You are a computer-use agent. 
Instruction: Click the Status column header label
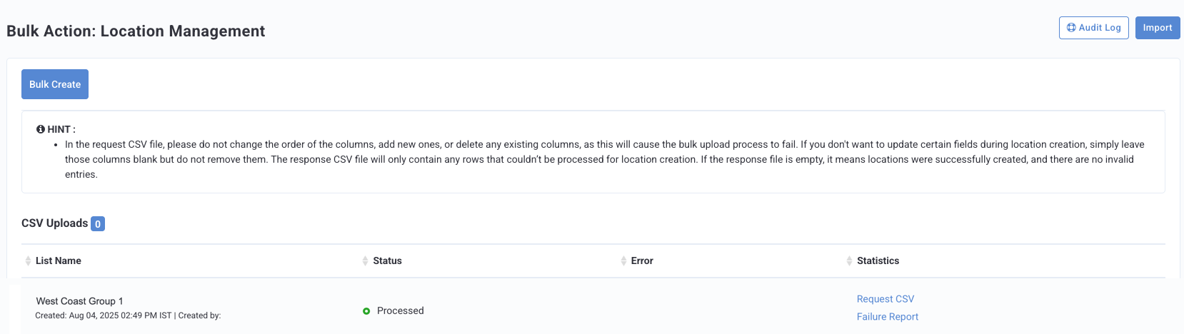click(x=387, y=261)
